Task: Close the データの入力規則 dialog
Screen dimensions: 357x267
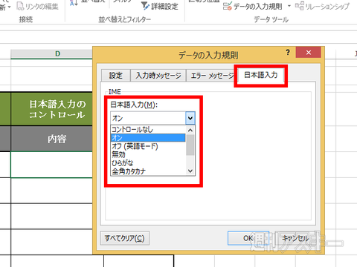Action: (x=309, y=53)
